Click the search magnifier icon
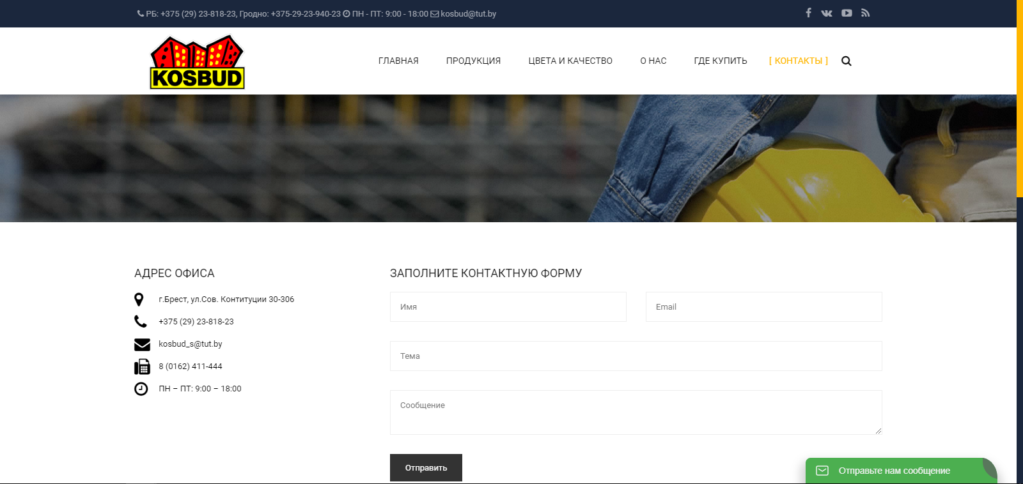This screenshot has width=1023, height=484. click(x=847, y=61)
